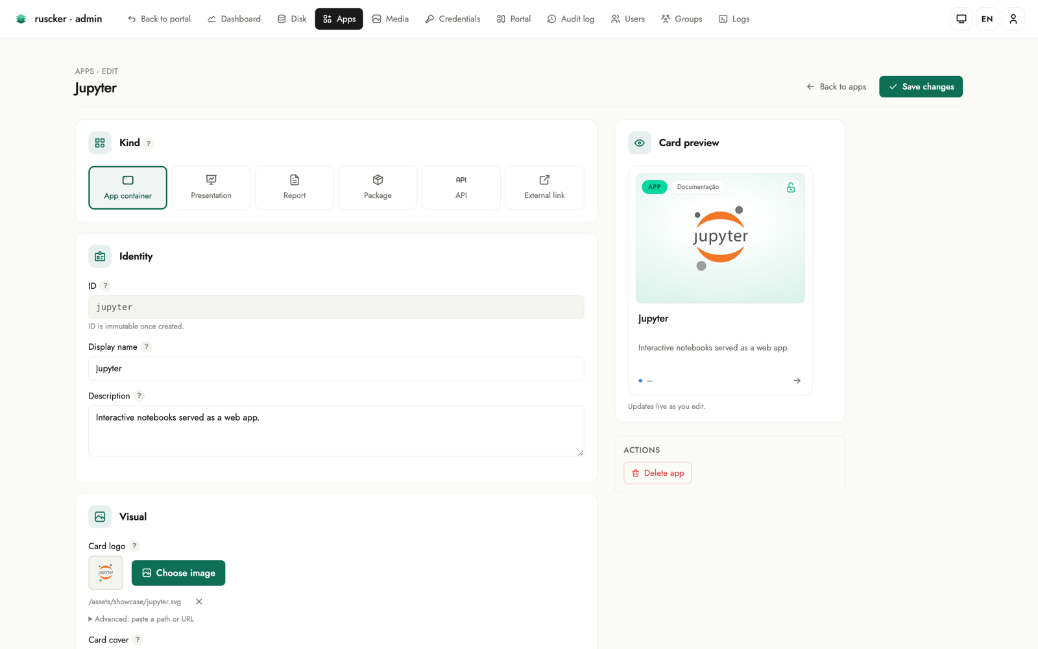Click help icon next to Card cover

(138, 640)
